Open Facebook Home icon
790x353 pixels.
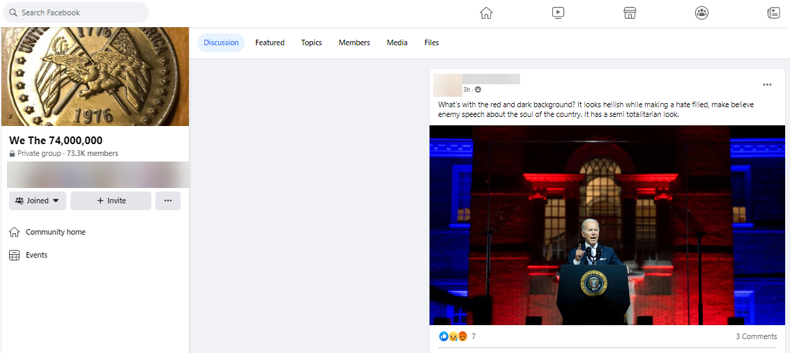486,13
